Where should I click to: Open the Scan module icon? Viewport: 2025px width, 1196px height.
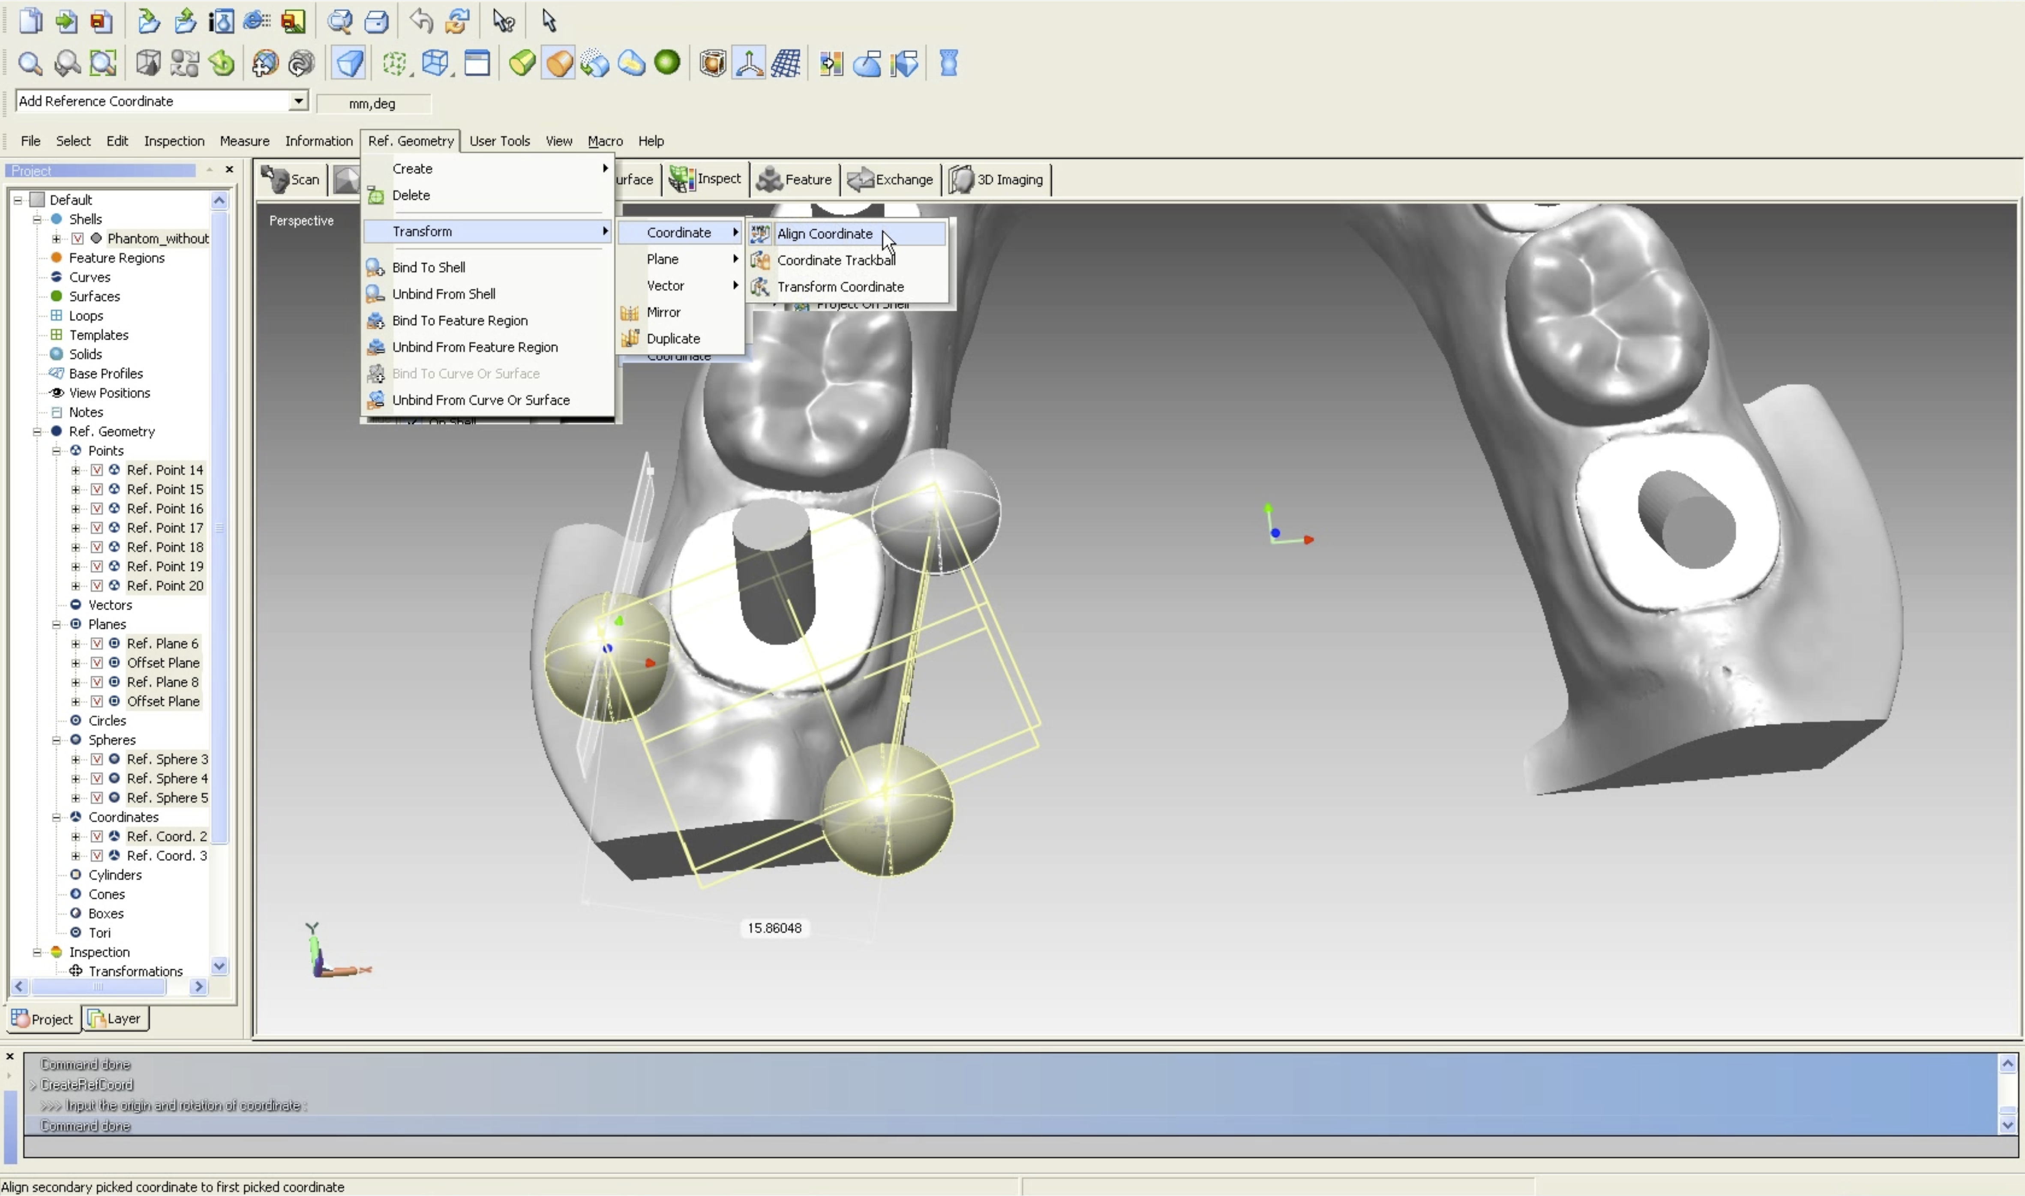tap(291, 180)
